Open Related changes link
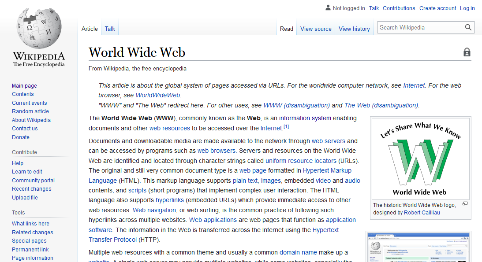The width and height of the screenshot is (482, 262). pyautogui.click(x=33, y=232)
